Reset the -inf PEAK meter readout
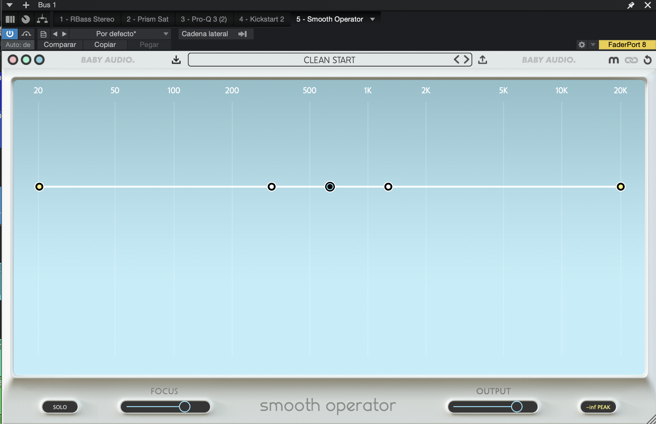Screen dimensions: 656x424 (x=598, y=407)
